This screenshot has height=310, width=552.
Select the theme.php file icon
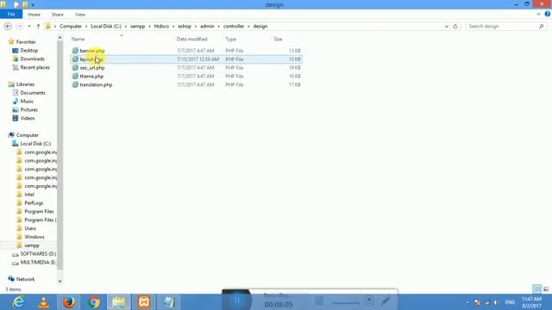[75, 76]
